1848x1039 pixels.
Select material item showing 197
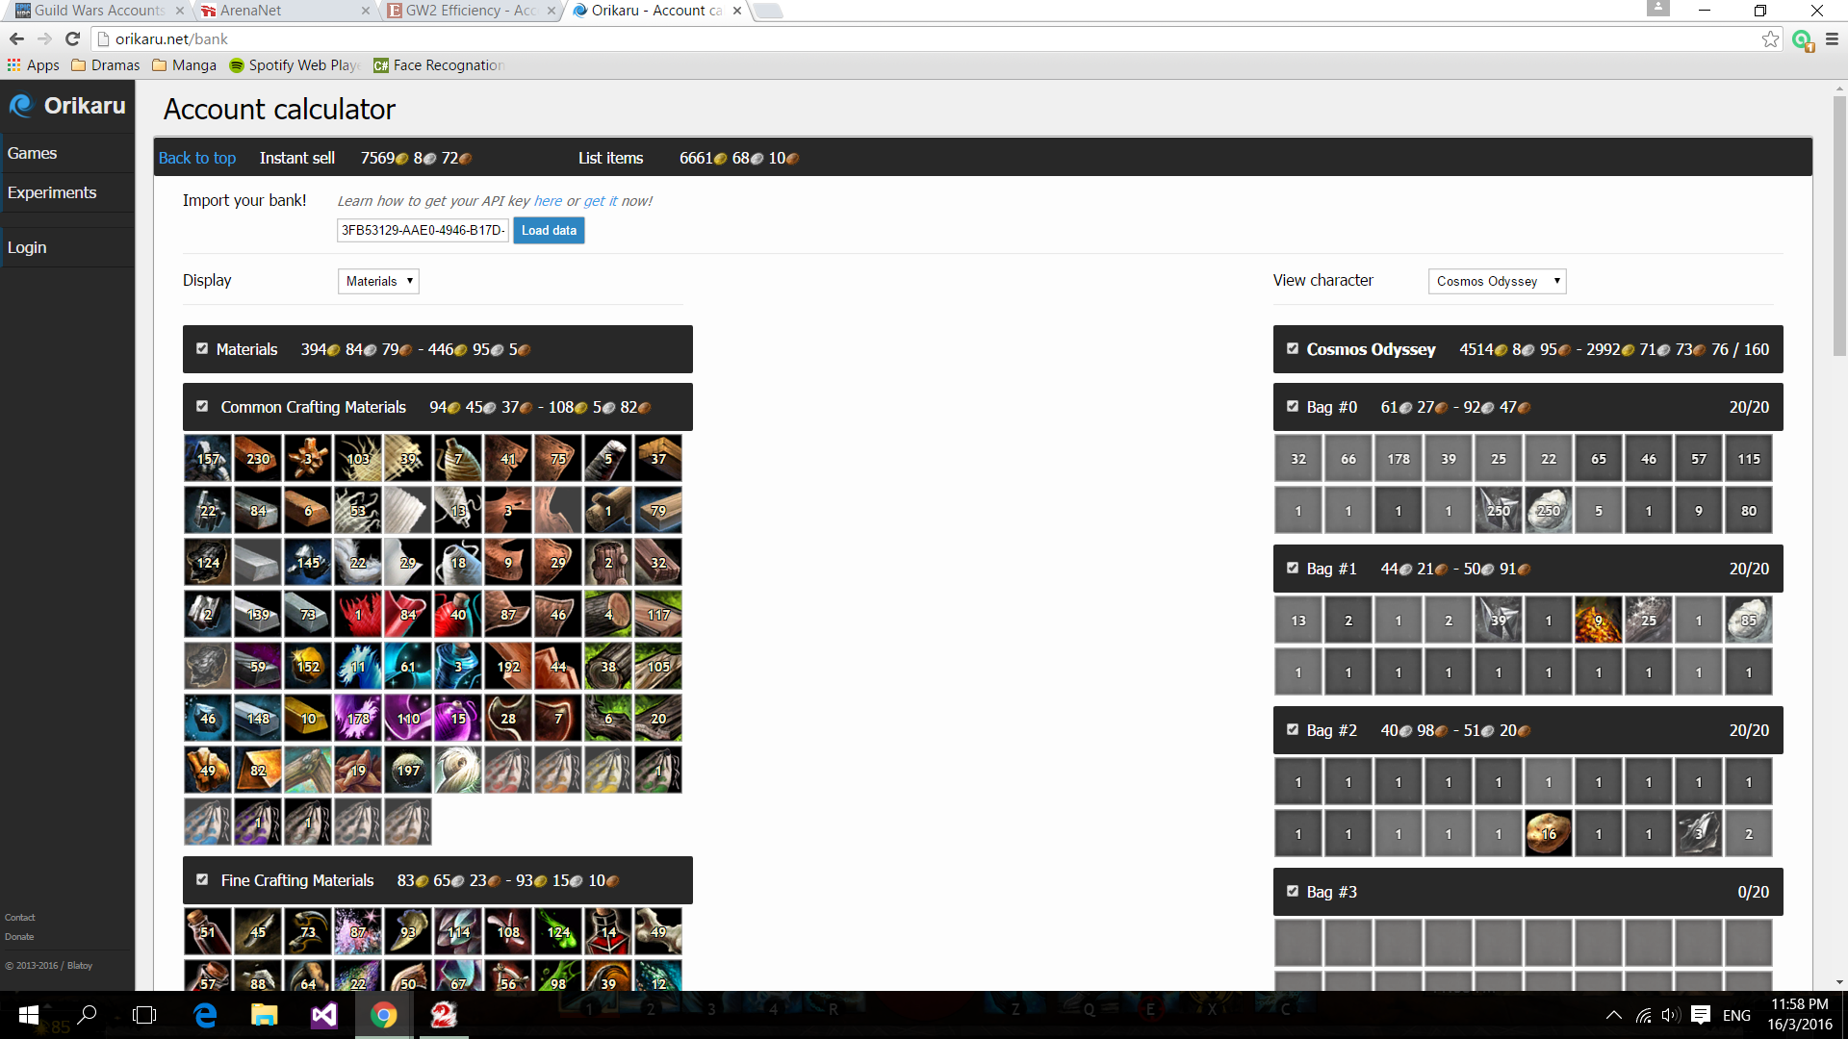coord(408,770)
